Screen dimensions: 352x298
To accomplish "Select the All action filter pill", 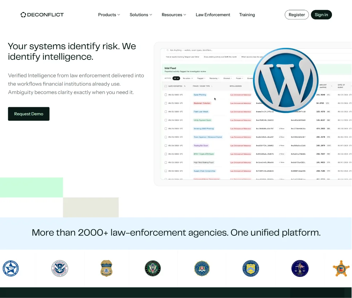I will click(176, 78).
